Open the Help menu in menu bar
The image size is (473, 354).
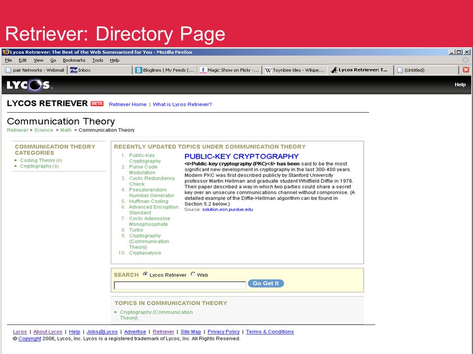(x=115, y=60)
